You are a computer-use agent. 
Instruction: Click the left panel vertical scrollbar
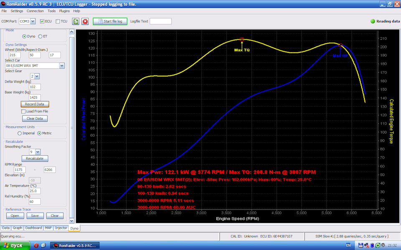(71, 126)
